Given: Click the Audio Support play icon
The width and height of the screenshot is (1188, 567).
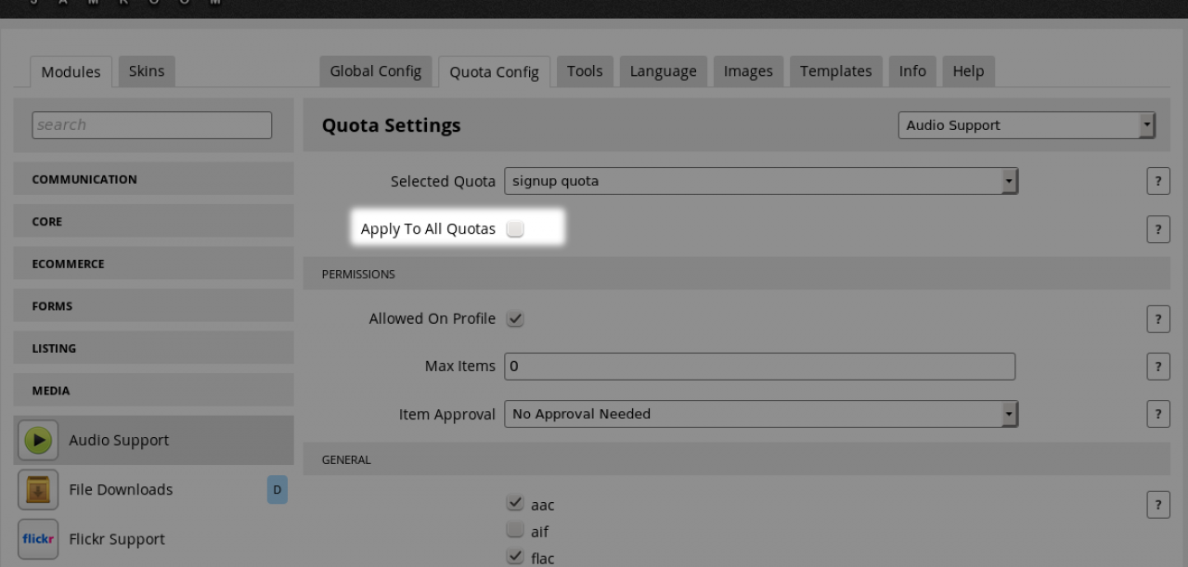Looking at the screenshot, I should pyautogui.click(x=38, y=440).
